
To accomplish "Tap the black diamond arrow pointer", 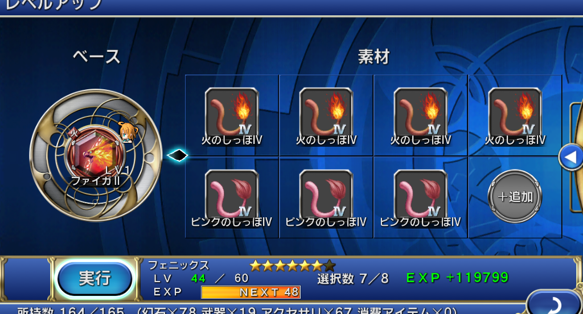I will tap(178, 155).
